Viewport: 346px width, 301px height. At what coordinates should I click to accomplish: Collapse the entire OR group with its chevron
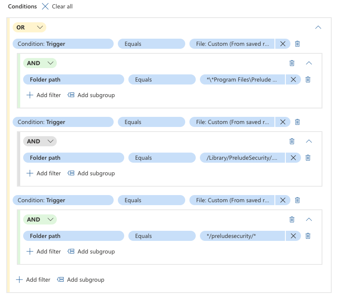click(318, 27)
